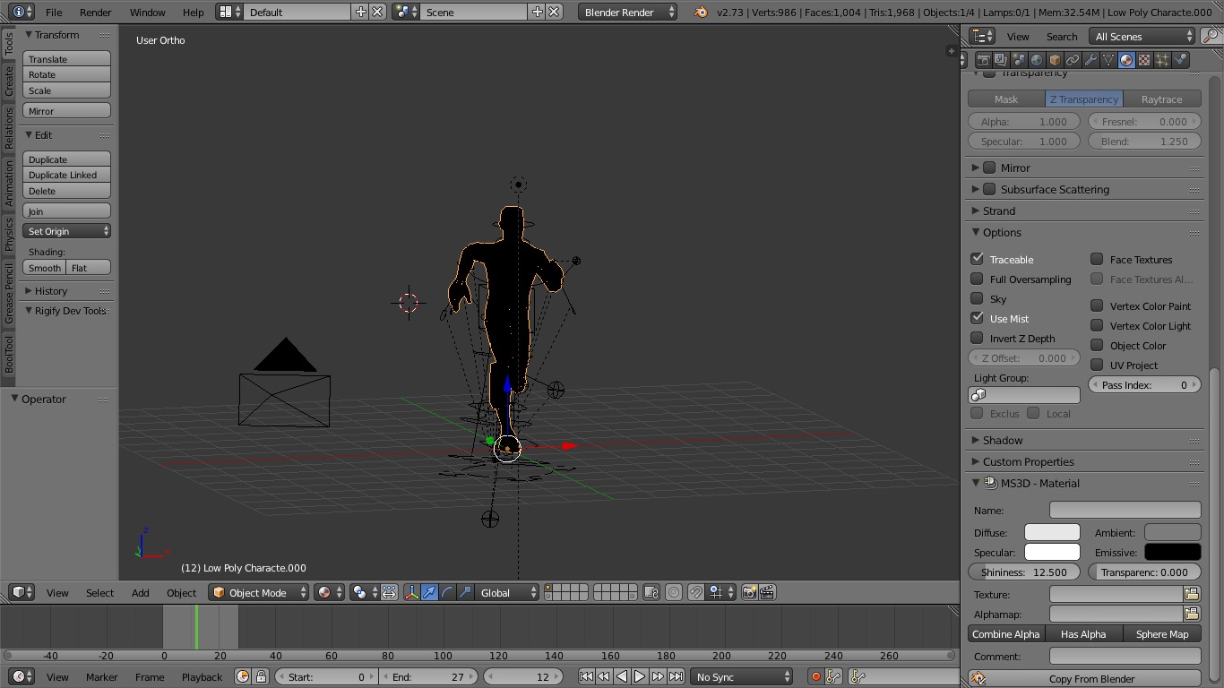Open the Particles properties tab
1224x688 pixels.
[x=1162, y=60]
